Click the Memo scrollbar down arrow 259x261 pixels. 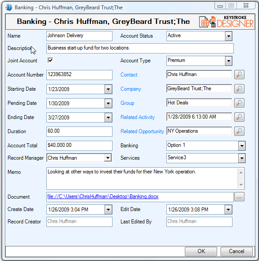[241, 185]
